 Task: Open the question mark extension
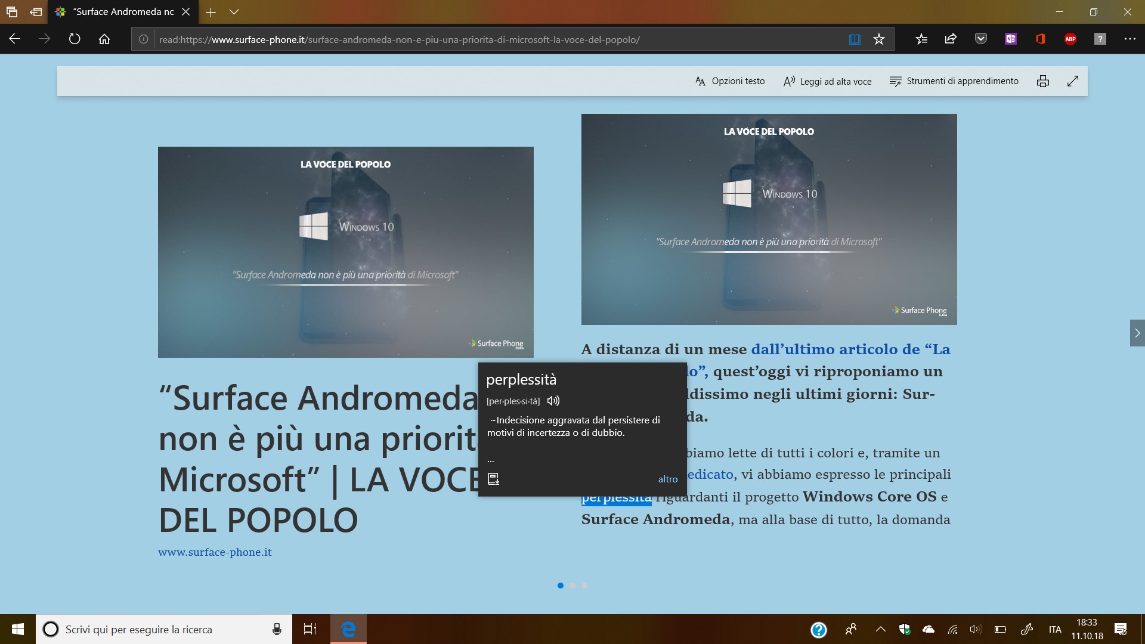point(1100,39)
